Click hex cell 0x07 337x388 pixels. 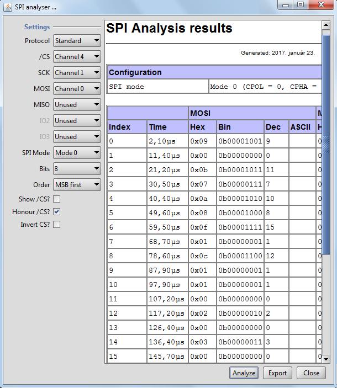click(202, 184)
